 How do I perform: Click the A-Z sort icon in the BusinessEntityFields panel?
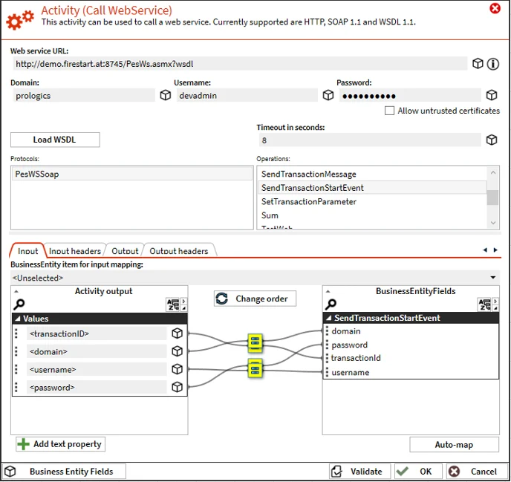click(x=484, y=304)
